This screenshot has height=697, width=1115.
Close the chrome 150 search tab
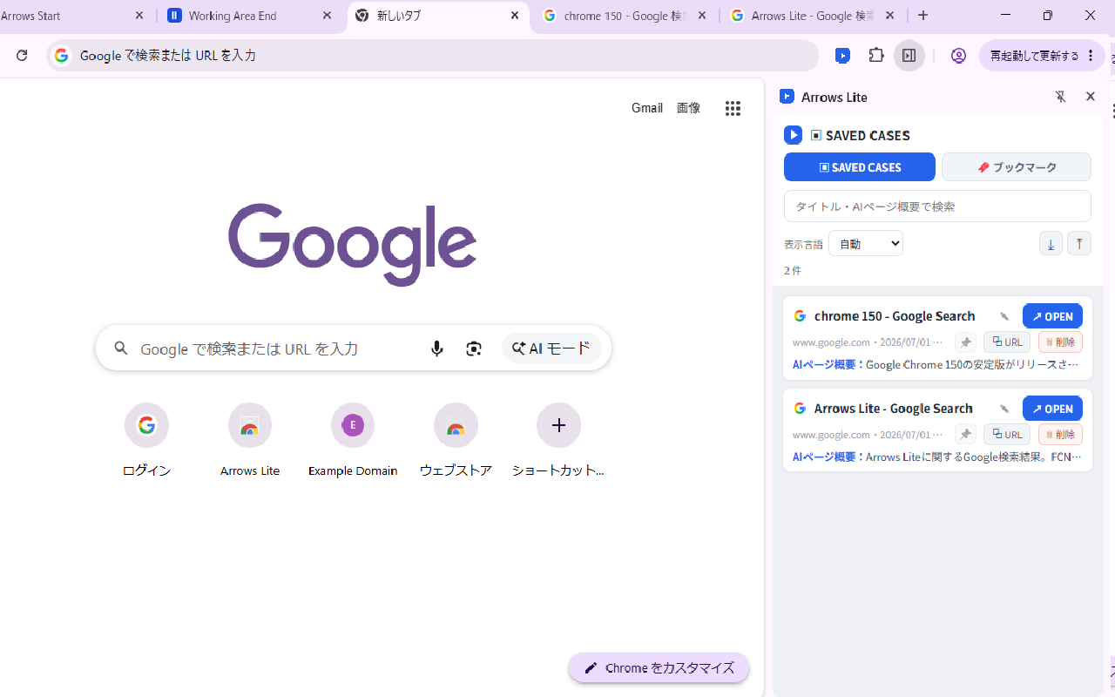702,16
